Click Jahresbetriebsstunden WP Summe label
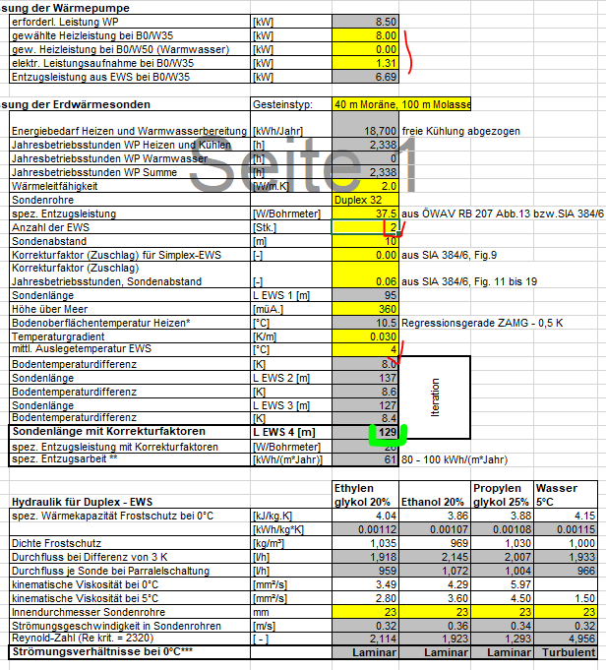The width and height of the screenshot is (606, 670). click(94, 172)
